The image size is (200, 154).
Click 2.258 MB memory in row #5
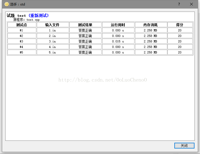[151, 52]
